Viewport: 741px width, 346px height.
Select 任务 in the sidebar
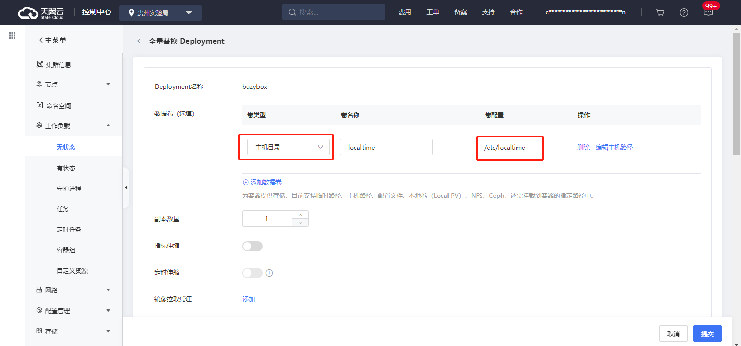63,209
